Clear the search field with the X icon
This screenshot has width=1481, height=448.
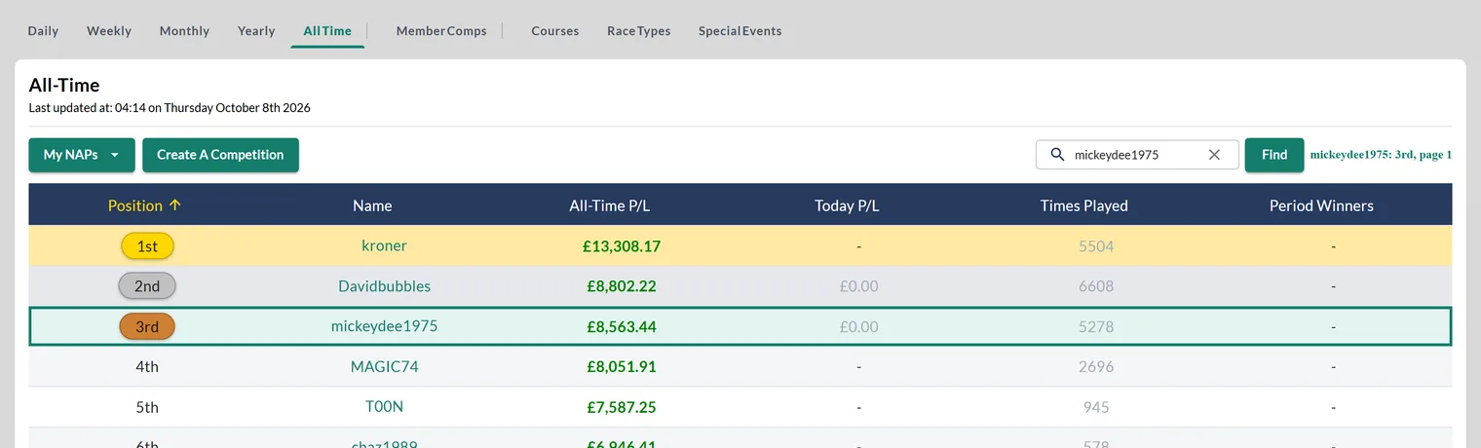(x=1214, y=154)
